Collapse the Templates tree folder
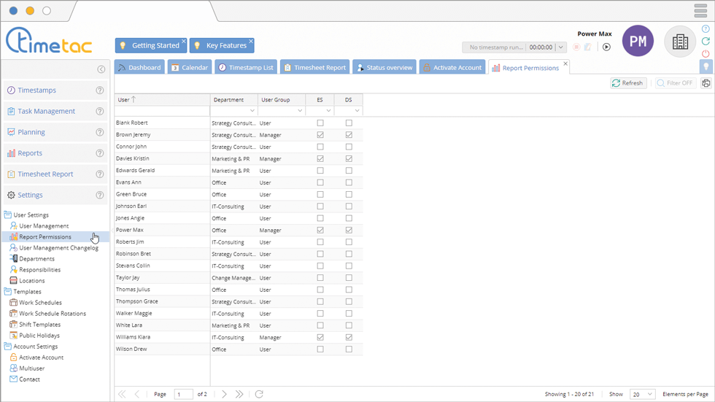 pos(8,291)
